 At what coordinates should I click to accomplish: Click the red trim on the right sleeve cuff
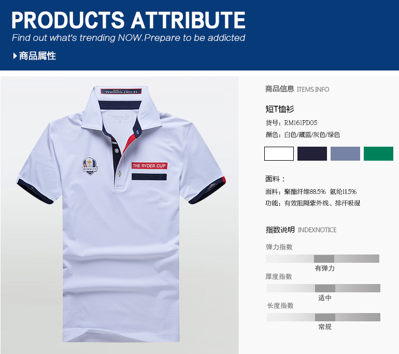[x=224, y=180]
